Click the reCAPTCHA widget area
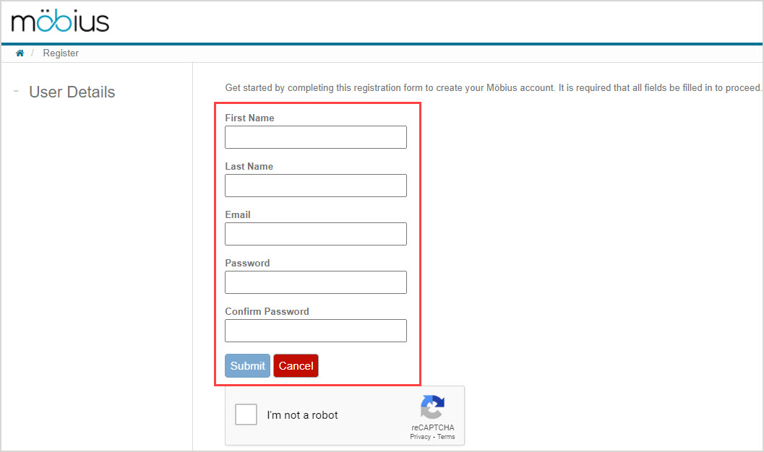 point(345,415)
